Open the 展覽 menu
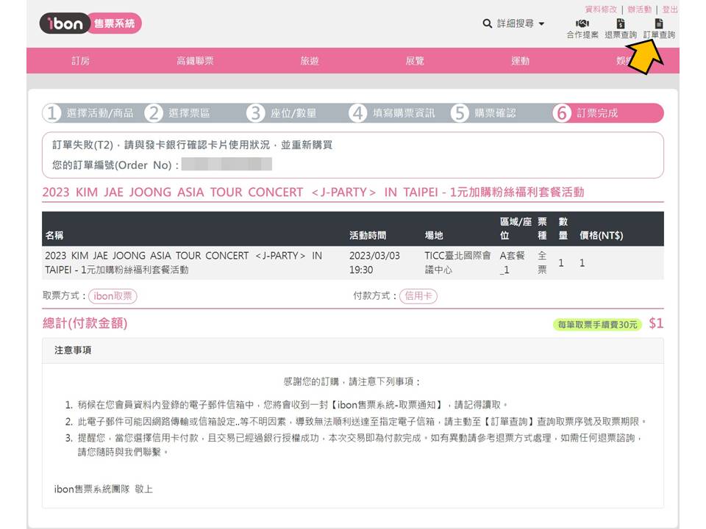Image resolution: width=706 pixels, height=529 pixels. 415,61
